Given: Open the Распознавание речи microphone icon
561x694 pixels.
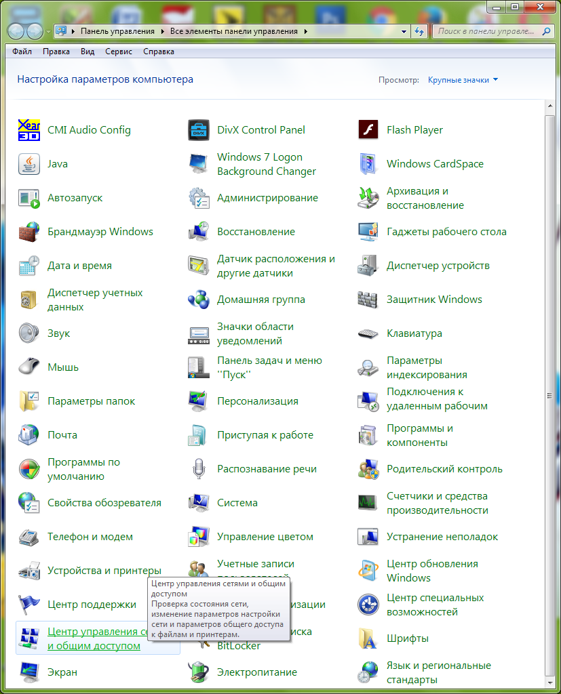Looking at the screenshot, I should tap(199, 469).
